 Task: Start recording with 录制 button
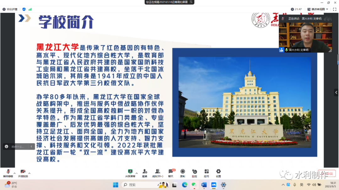(x=183, y=173)
